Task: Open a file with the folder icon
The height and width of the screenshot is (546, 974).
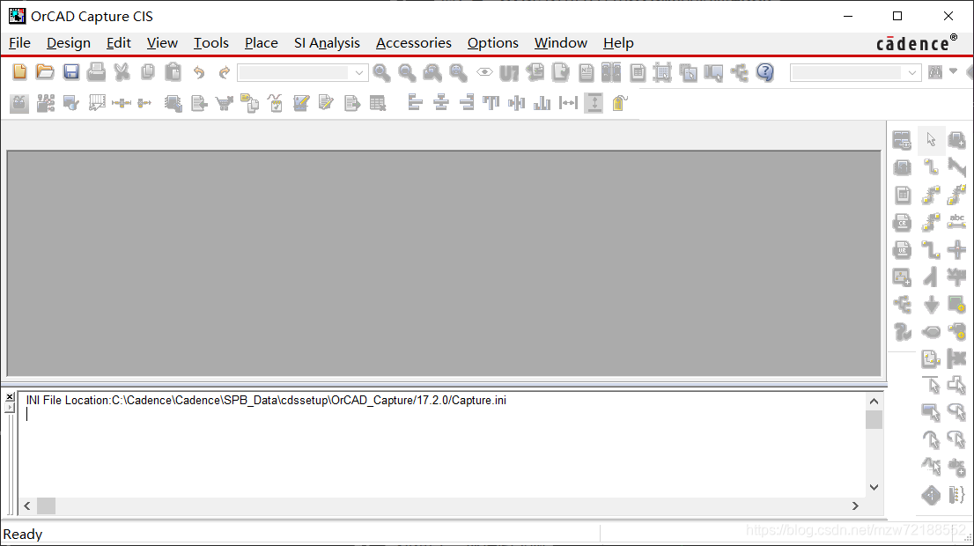Action: point(45,72)
